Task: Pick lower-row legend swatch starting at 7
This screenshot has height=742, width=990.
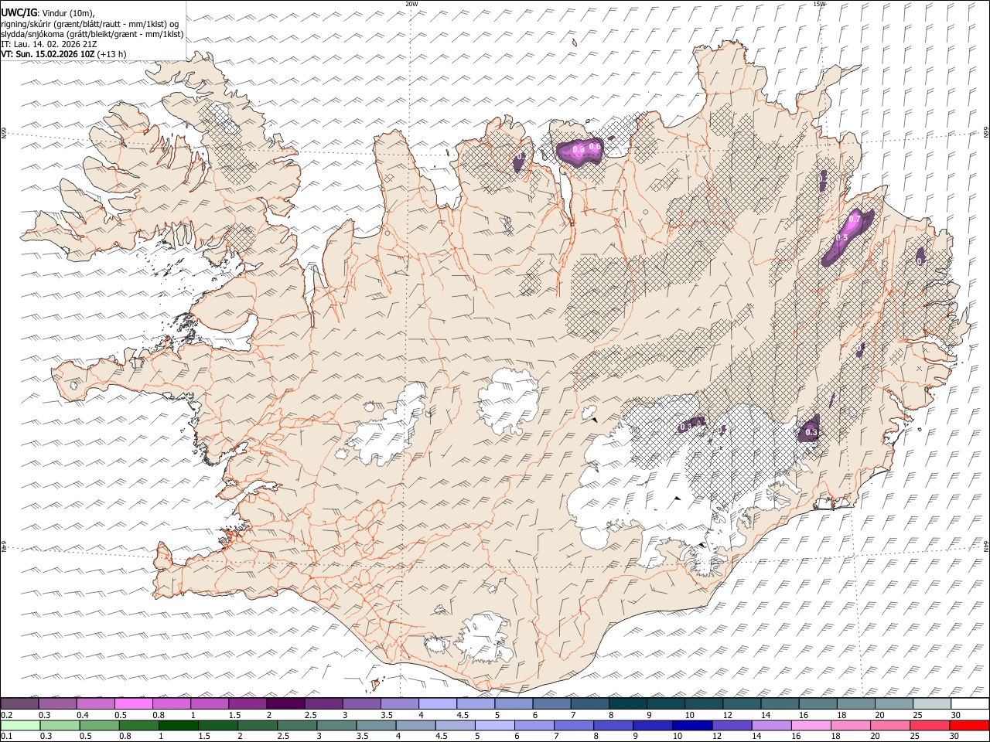Action: [574, 725]
